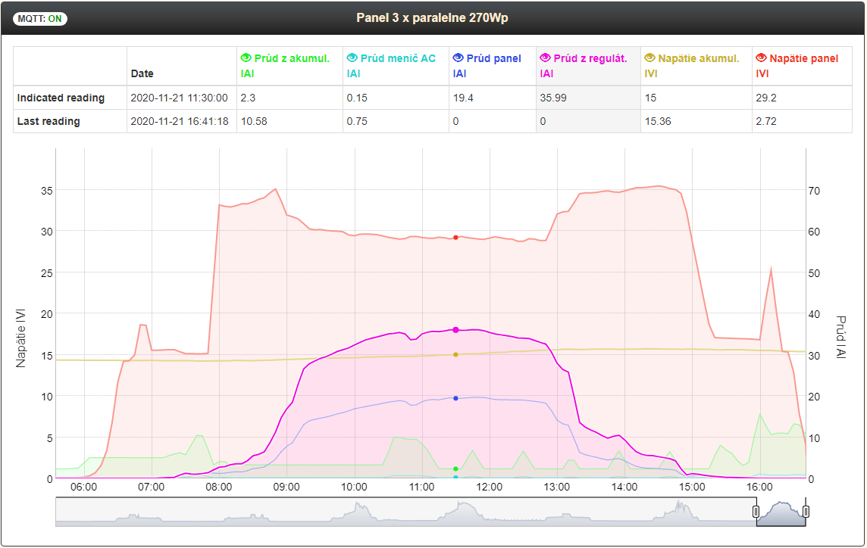The width and height of the screenshot is (867, 548).
Task: Hide the Prúd menič AC series eye icon
Action: [352, 58]
